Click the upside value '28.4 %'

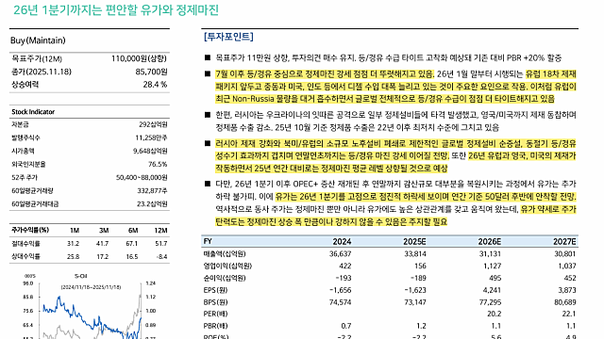tap(155, 84)
